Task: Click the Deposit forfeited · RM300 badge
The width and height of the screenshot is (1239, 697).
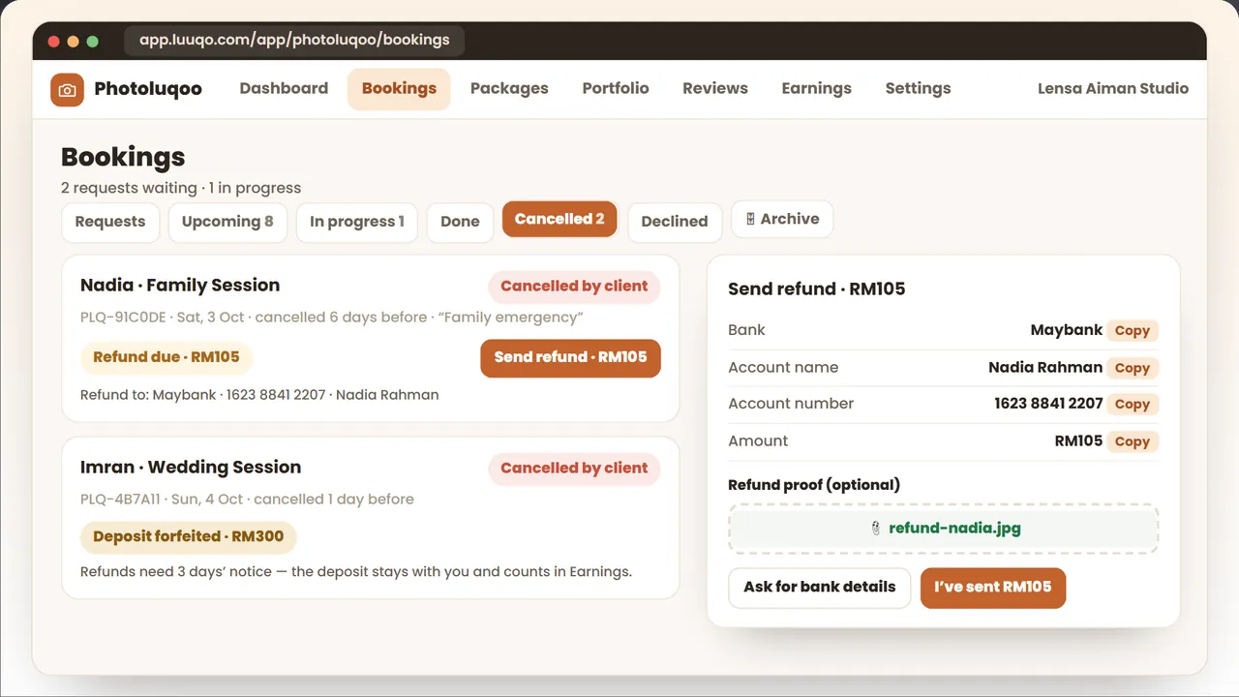Action: (x=189, y=537)
